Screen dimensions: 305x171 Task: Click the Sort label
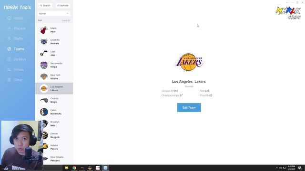[x=40, y=20]
